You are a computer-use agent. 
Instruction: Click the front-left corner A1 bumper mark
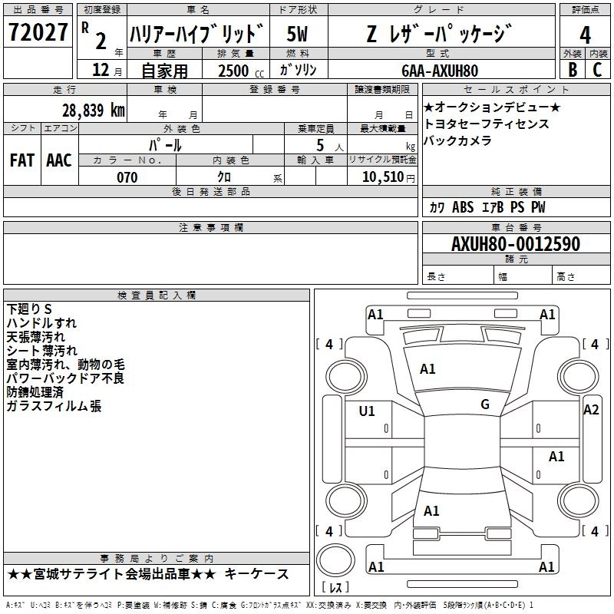375,315
